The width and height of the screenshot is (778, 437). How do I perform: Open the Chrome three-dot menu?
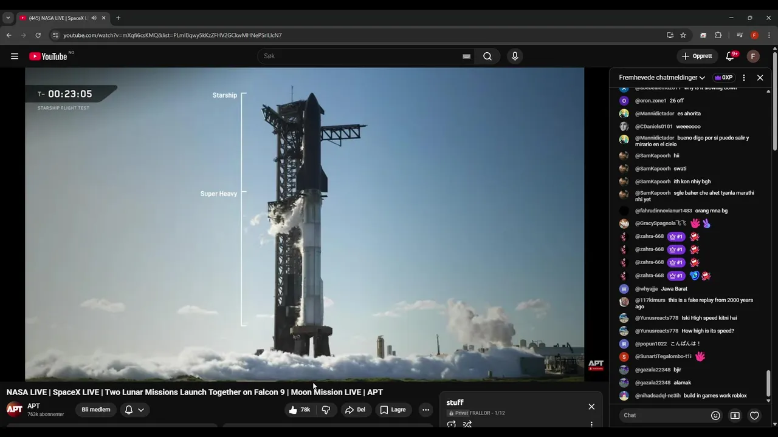point(769,35)
